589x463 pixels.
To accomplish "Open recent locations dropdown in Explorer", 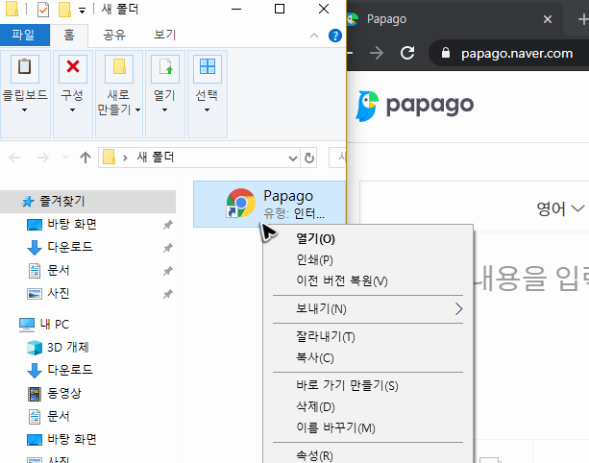I will (65, 158).
